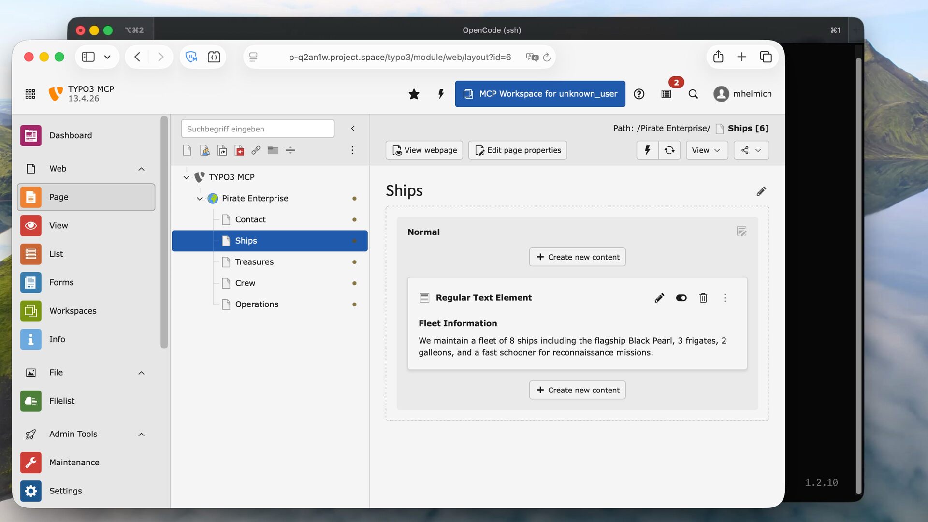Collapse the Admin Tools module group
This screenshot has width=928, height=522.
pos(141,434)
